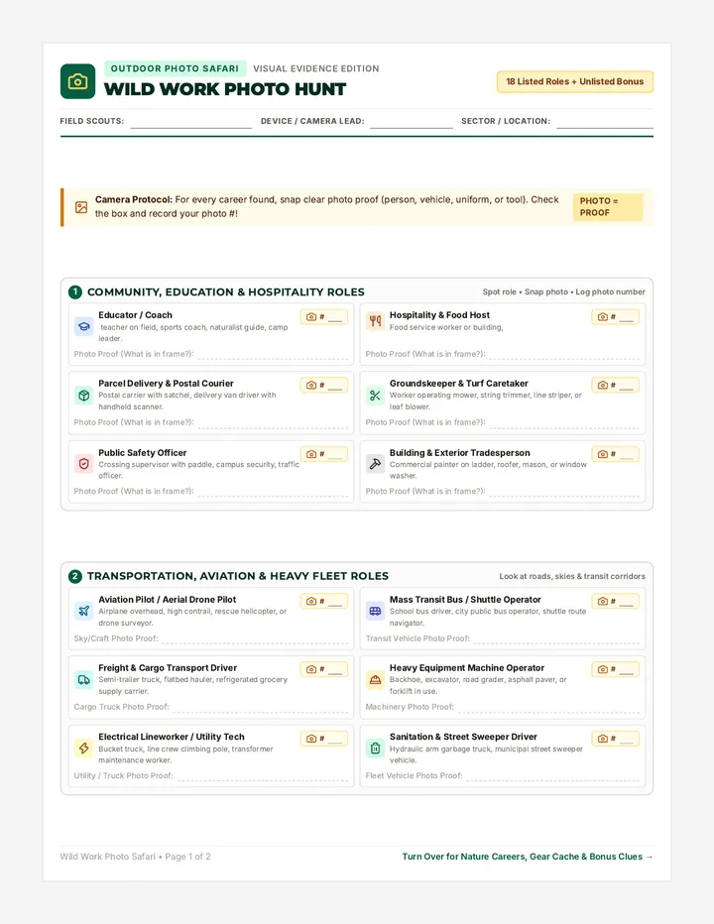Click the Educator / Coach graduation cap icon
Image resolution: width=714 pixels, height=924 pixels.
coord(83,326)
